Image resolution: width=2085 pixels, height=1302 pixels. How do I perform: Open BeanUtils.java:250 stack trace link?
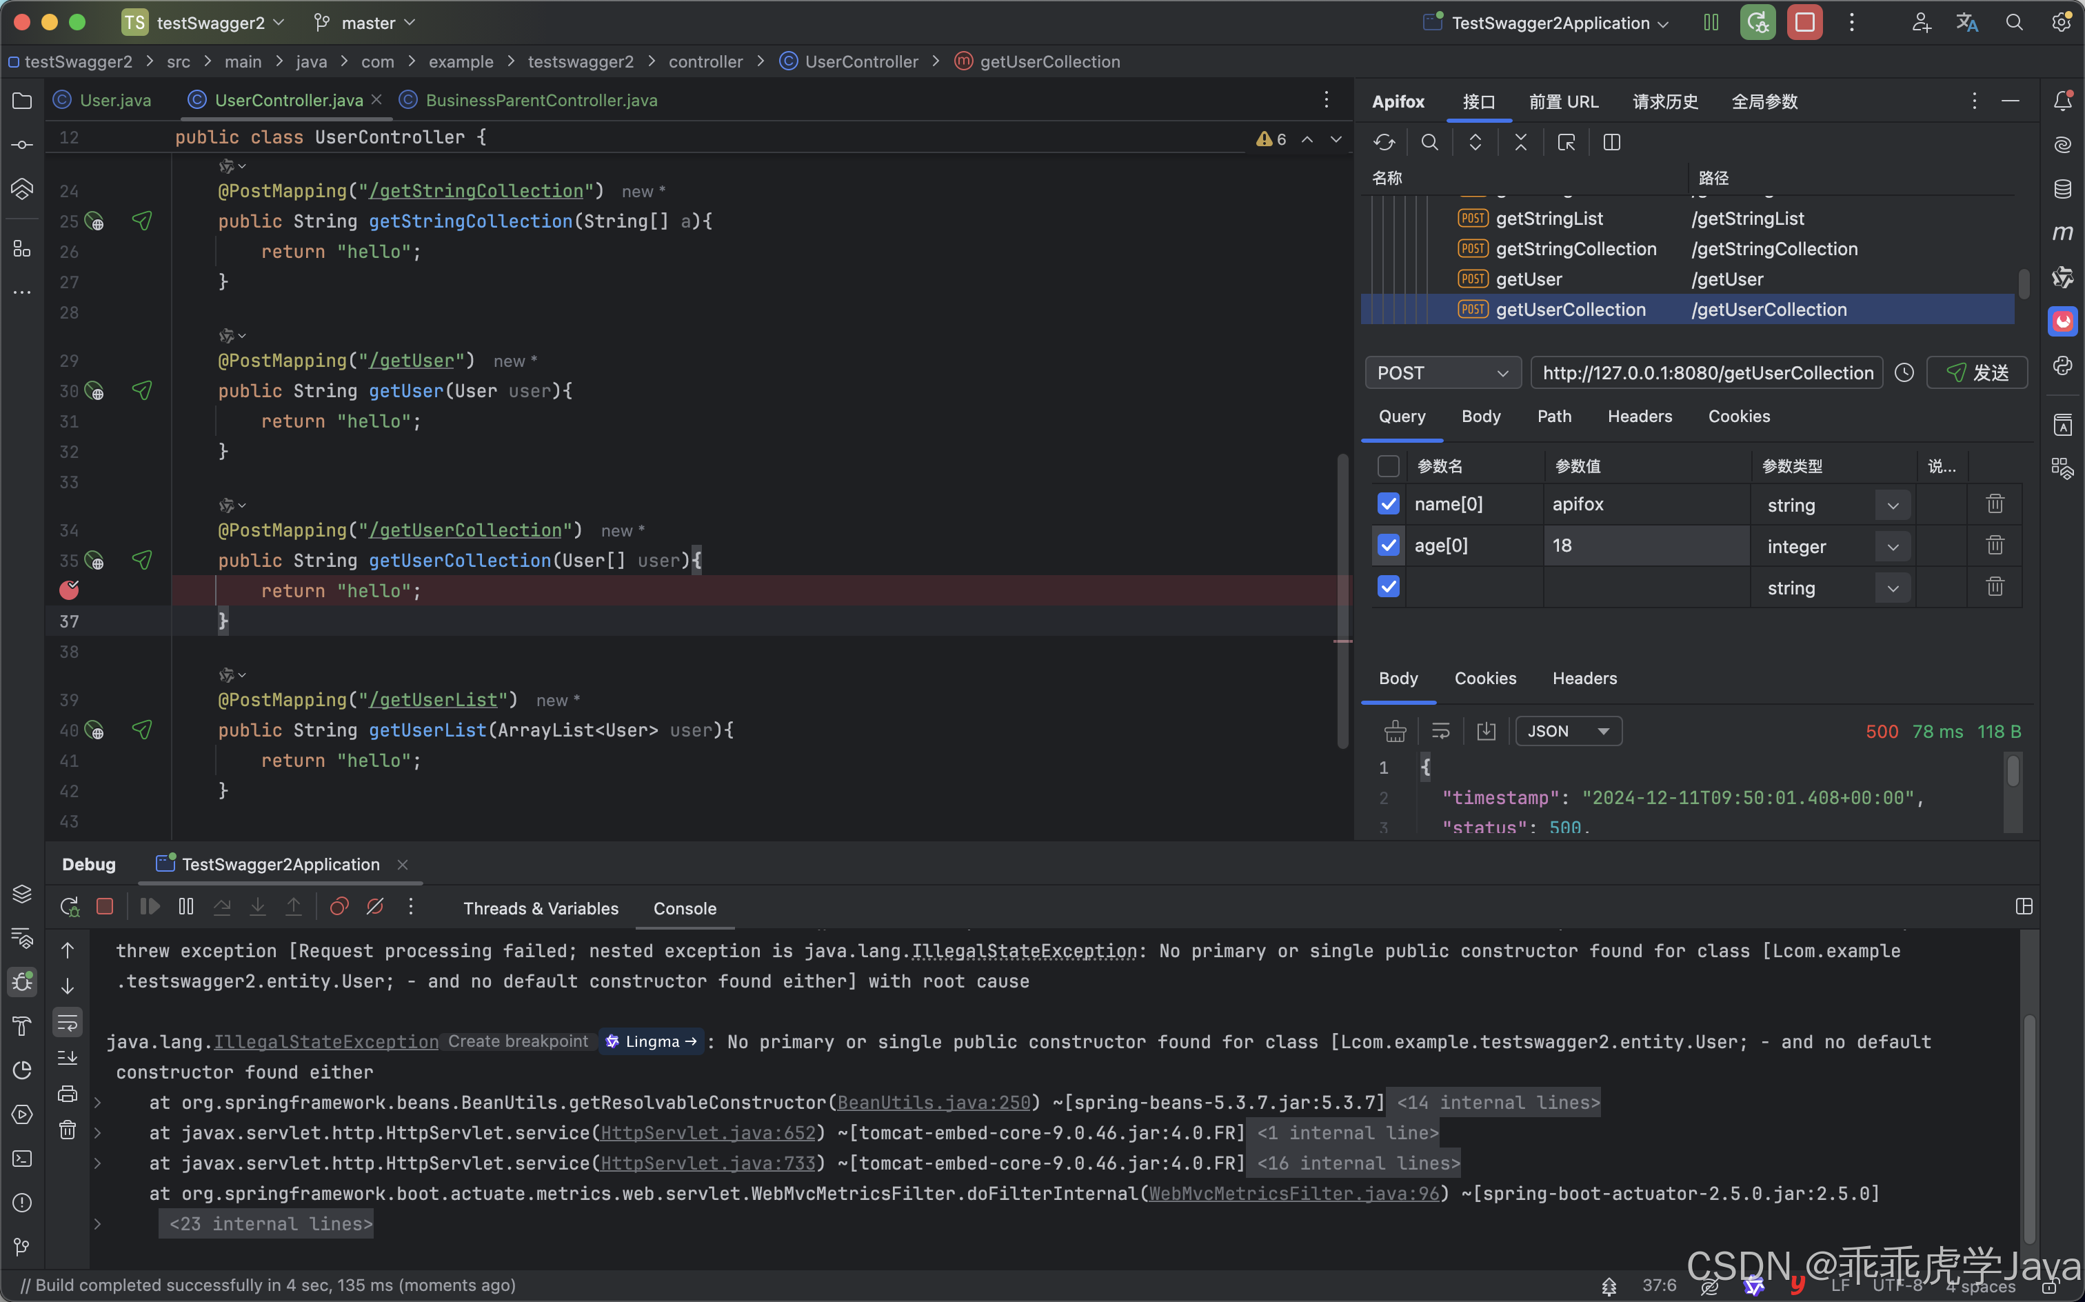pyautogui.click(x=933, y=1102)
